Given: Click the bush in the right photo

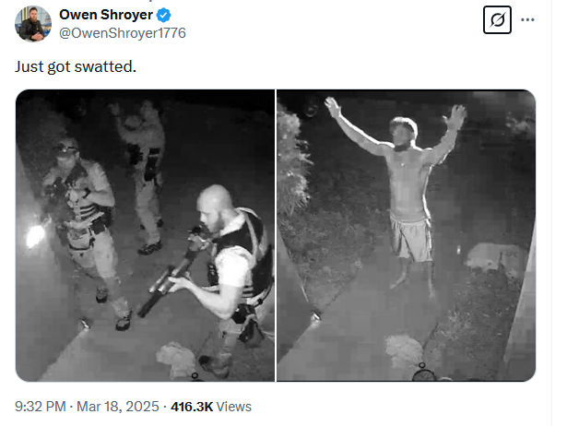Looking at the screenshot, I should (291, 162).
